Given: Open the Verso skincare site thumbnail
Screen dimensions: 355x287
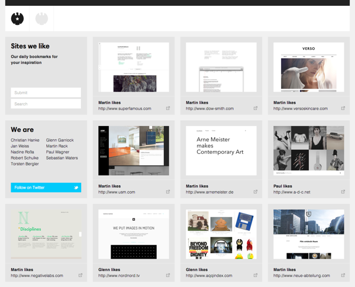Looking at the screenshot, I should [x=309, y=67].
